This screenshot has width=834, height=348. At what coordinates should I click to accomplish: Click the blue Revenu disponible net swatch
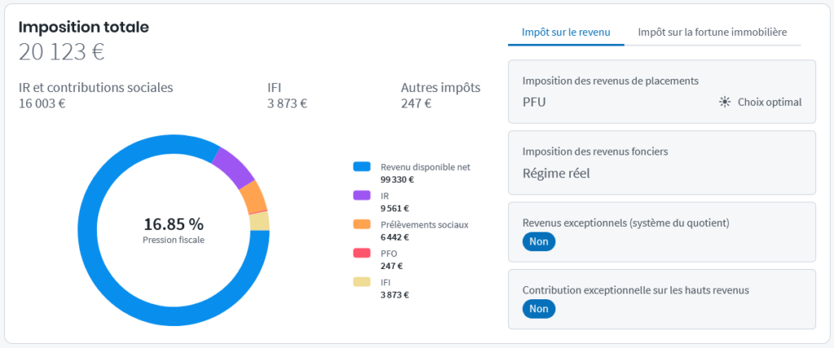[362, 167]
